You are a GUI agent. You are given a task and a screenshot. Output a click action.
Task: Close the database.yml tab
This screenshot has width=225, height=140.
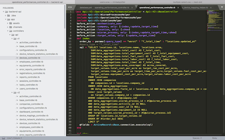coord(92,7)
